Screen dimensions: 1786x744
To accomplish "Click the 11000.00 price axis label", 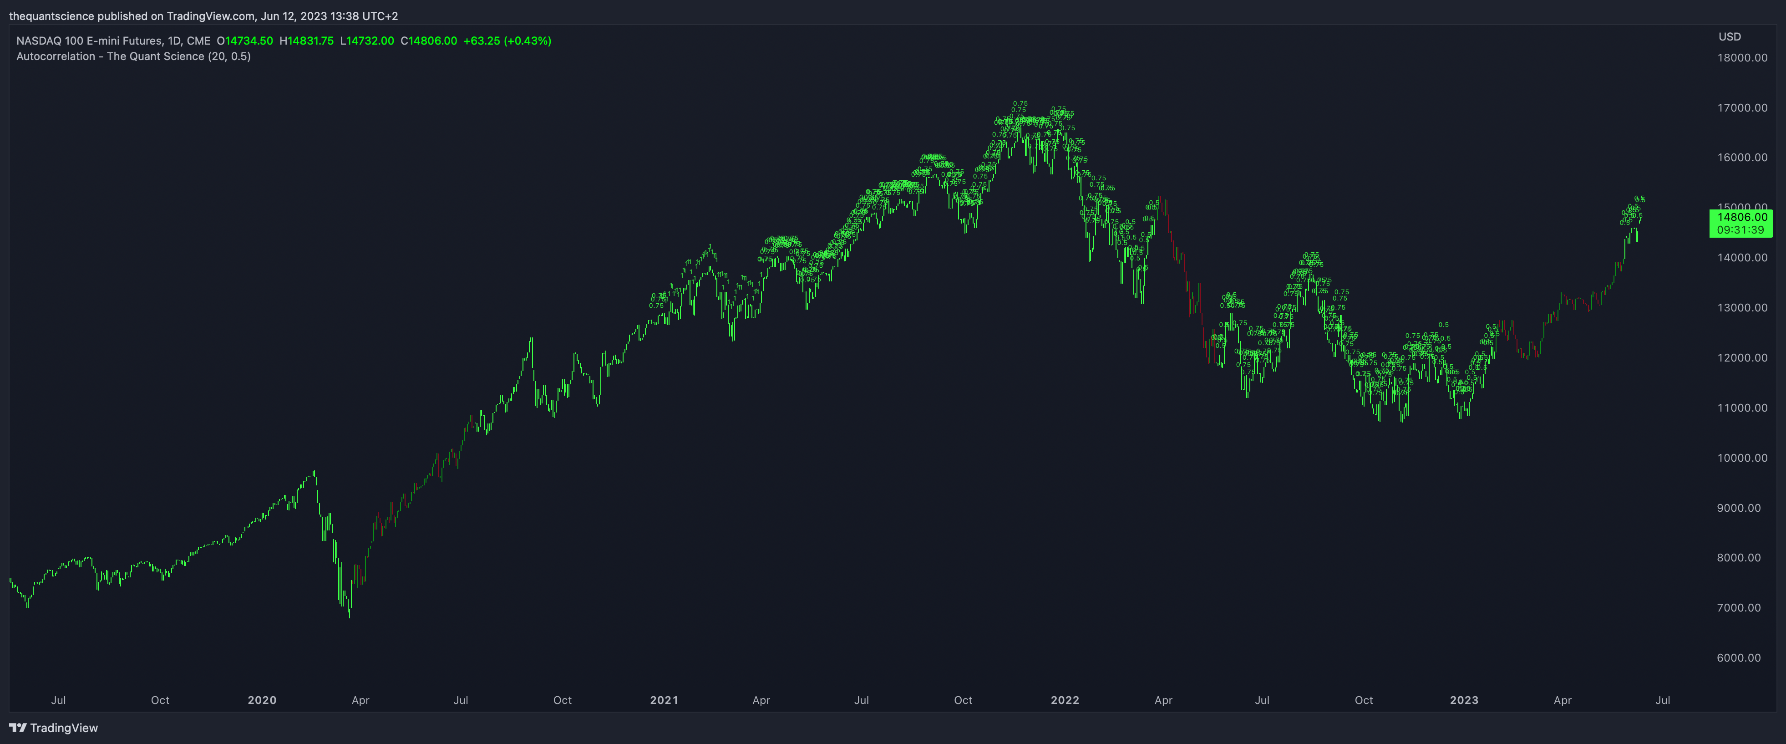I will point(1742,408).
